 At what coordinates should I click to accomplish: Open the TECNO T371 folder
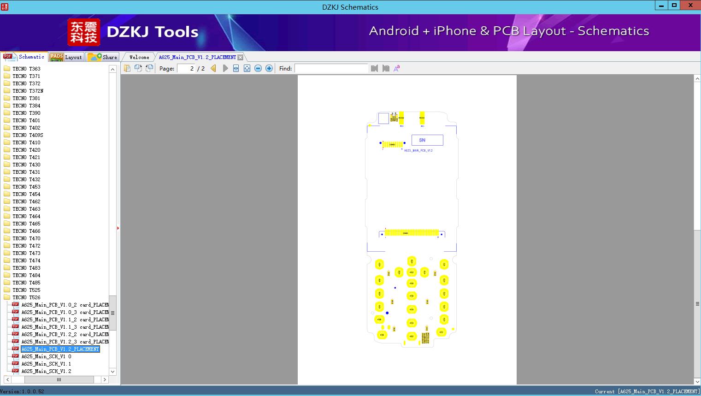click(x=26, y=76)
